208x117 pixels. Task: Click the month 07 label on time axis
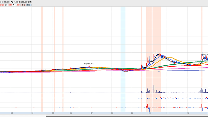tap(92, 113)
